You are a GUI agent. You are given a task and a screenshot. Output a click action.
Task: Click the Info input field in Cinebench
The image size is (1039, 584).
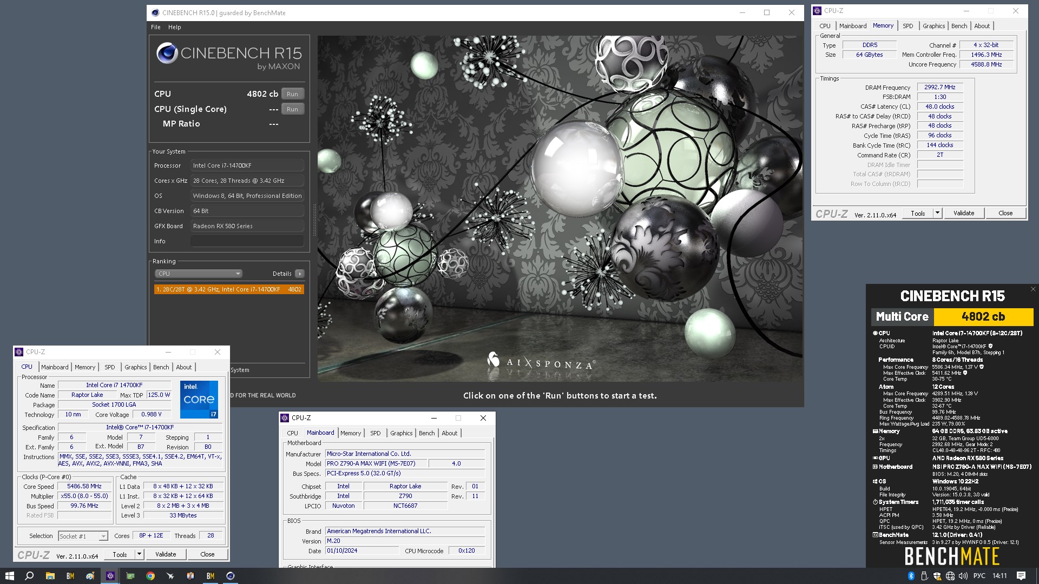[247, 241]
